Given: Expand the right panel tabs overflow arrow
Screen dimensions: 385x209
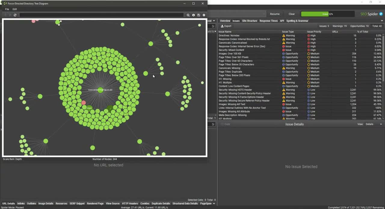Looking at the screenshot, I should point(382,21).
